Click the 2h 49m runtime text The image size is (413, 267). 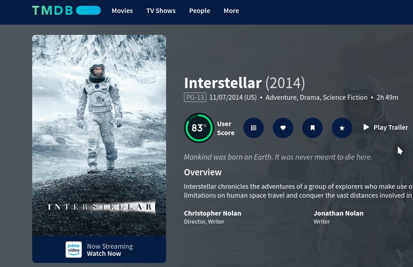click(387, 97)
